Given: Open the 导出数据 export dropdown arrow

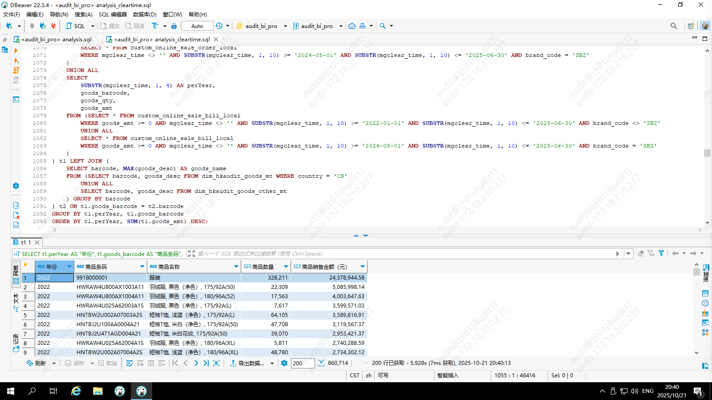Looking at the screenshot, I should point(272,363).
